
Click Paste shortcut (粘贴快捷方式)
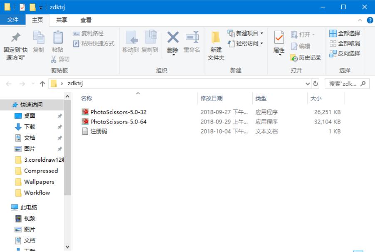pyautogui.click(x=94, y=43)
